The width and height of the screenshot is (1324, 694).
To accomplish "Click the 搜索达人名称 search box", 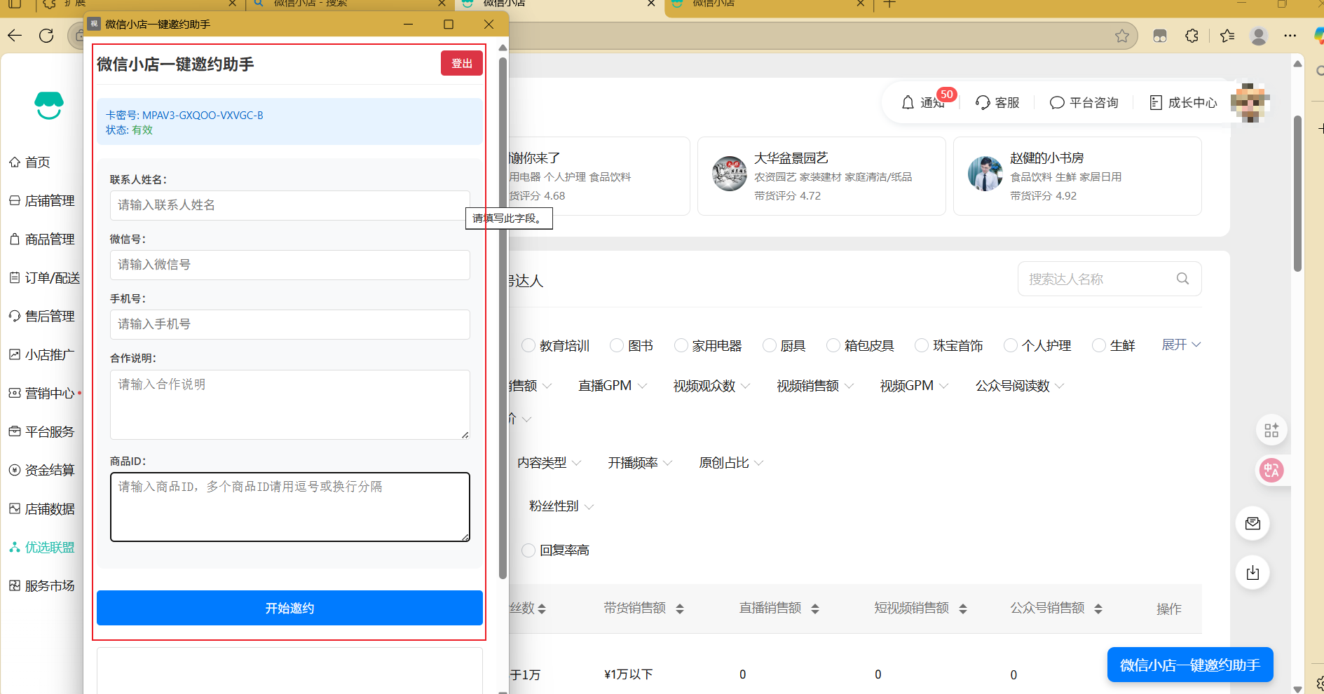I will tap(1110, 279).
